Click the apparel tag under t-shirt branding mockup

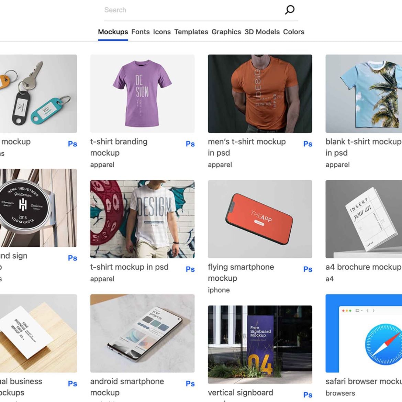[x=102, y=165]
